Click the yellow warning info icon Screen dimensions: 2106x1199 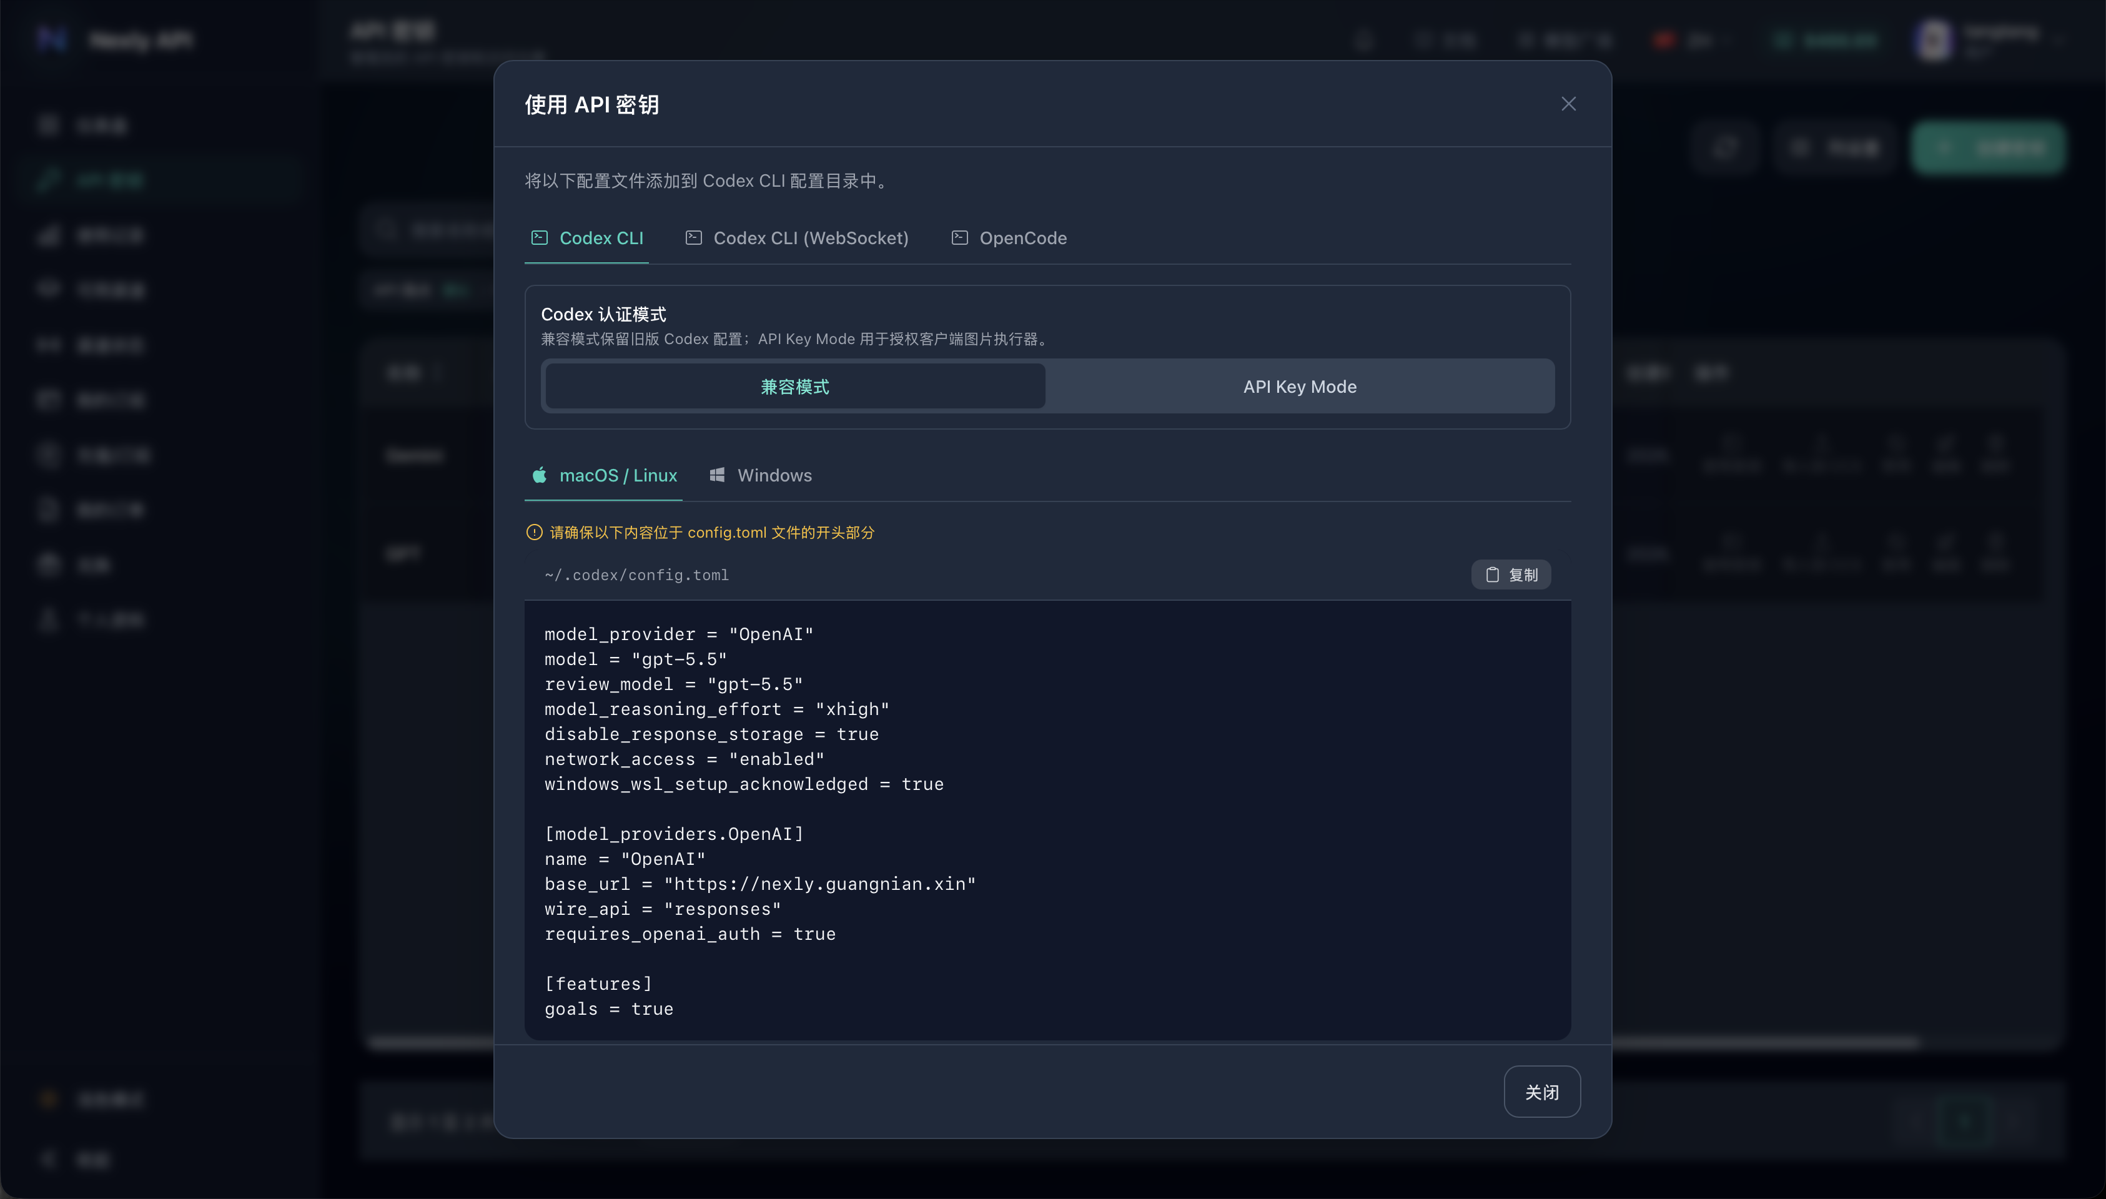coord(534,533)
